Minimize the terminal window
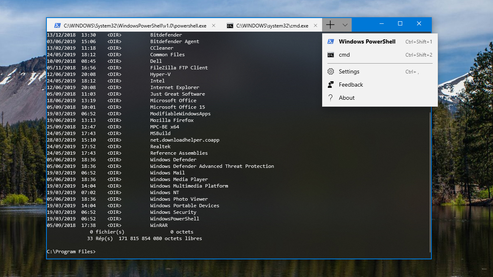Image resolution: width=493 pixels, height=277 pixels. point(381,24)
